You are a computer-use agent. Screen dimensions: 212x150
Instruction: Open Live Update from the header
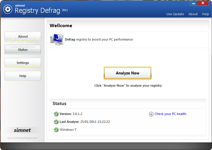pyautogui.click(x=175, y=14)
